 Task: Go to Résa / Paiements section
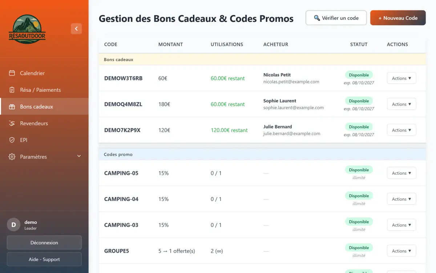[44, 90]
